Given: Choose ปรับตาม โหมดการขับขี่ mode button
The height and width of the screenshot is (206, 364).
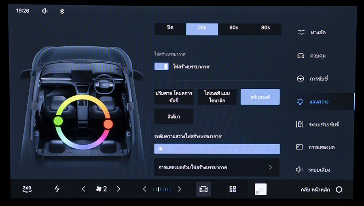Looking at the screenshot, I should coord(174,97).
